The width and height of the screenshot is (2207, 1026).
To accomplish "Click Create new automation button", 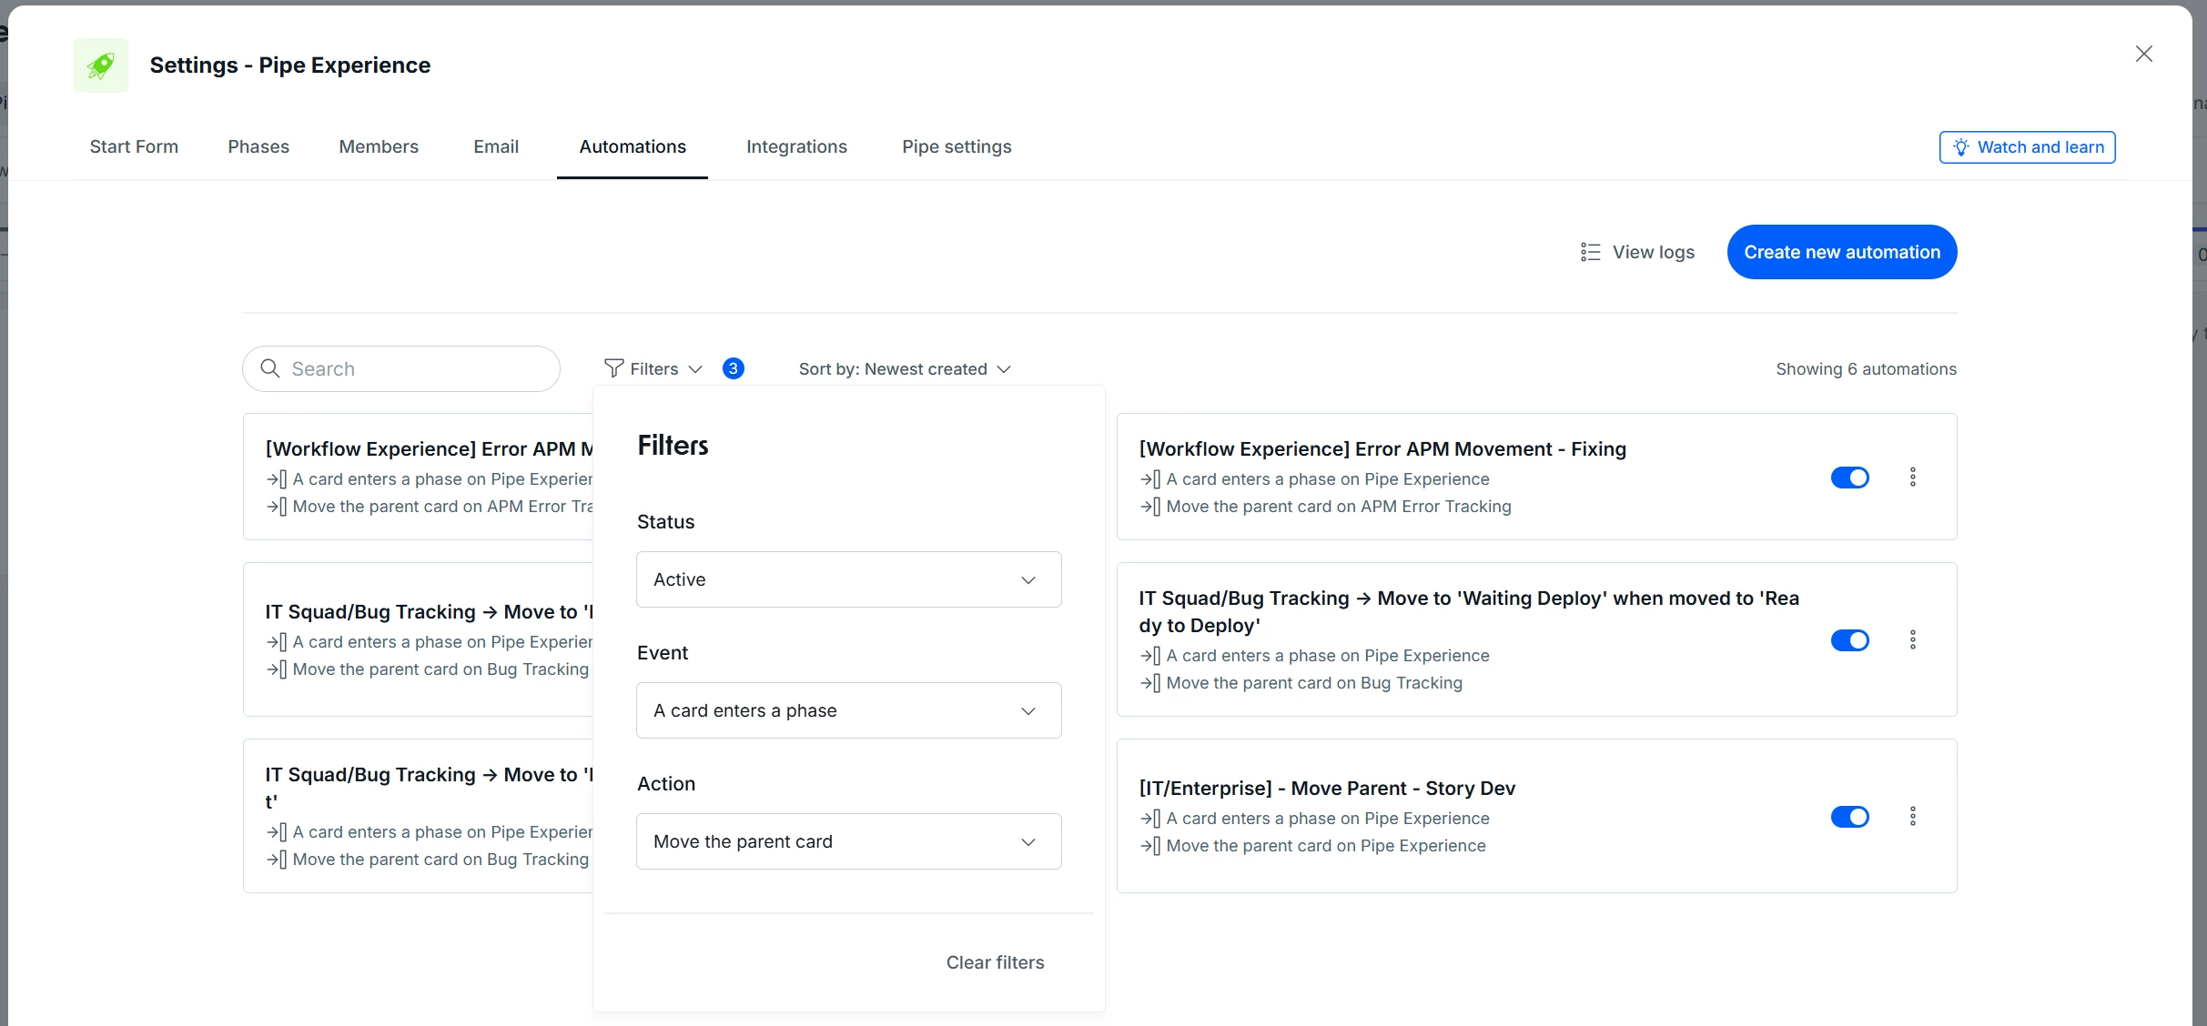I will pyautogui.click(x=1842, y=252).
